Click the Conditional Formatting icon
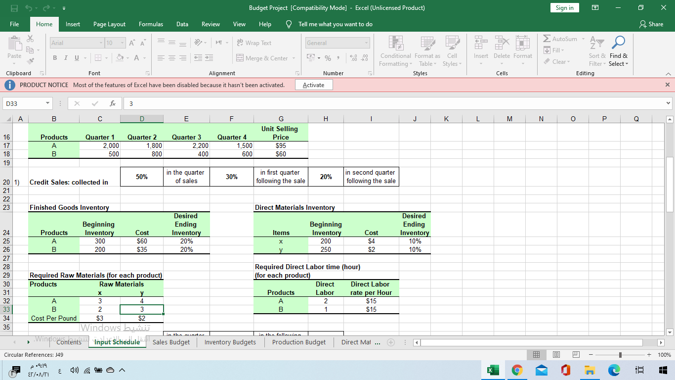675x380 pixels. coord(395,44)
